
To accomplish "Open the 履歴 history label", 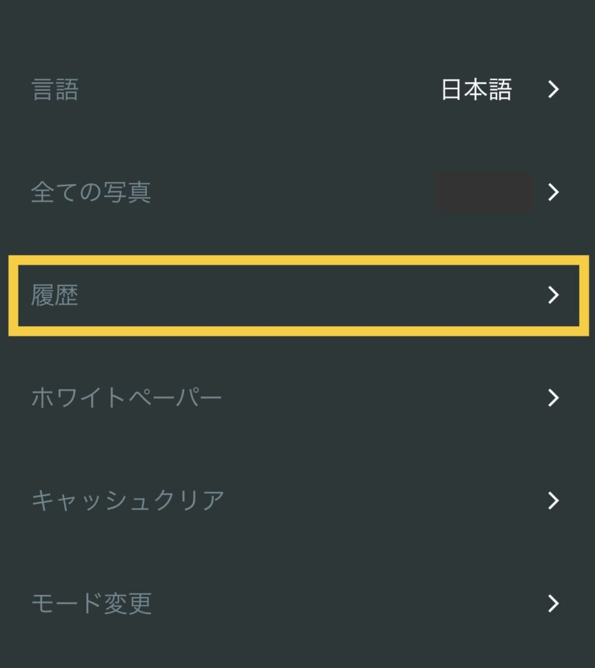I will (x=55, y=296).
